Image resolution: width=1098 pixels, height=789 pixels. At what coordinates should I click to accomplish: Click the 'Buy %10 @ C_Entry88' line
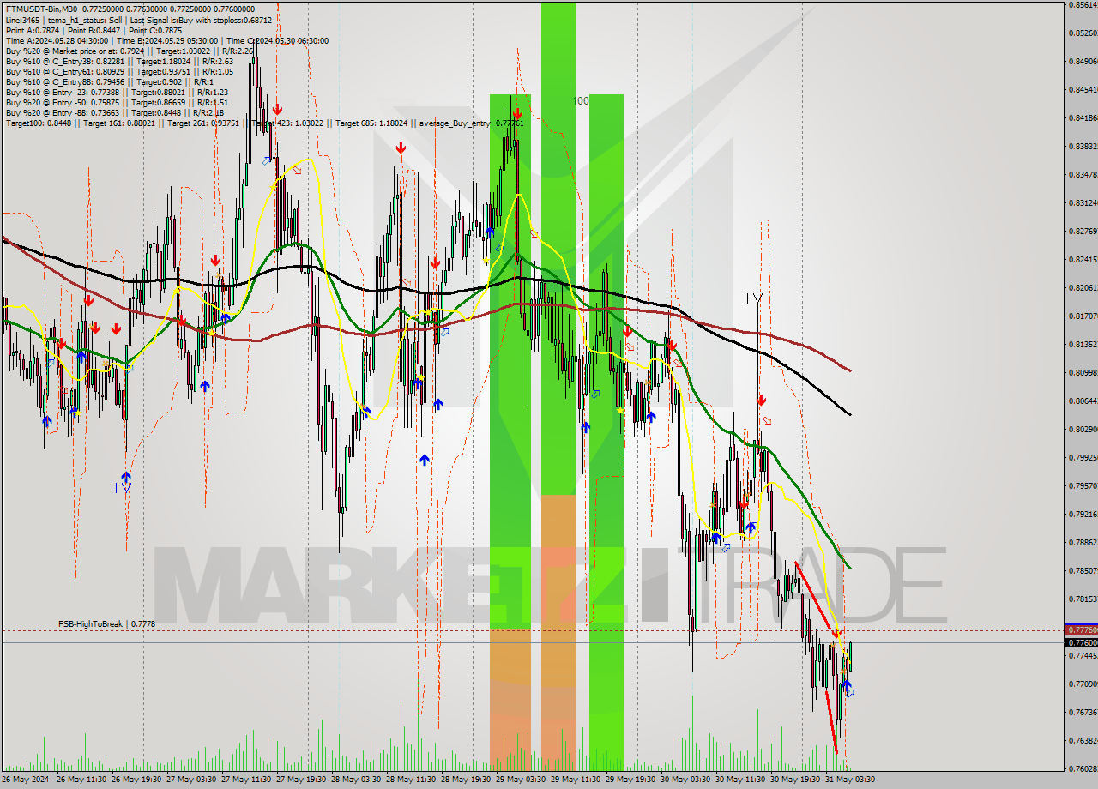109,81
